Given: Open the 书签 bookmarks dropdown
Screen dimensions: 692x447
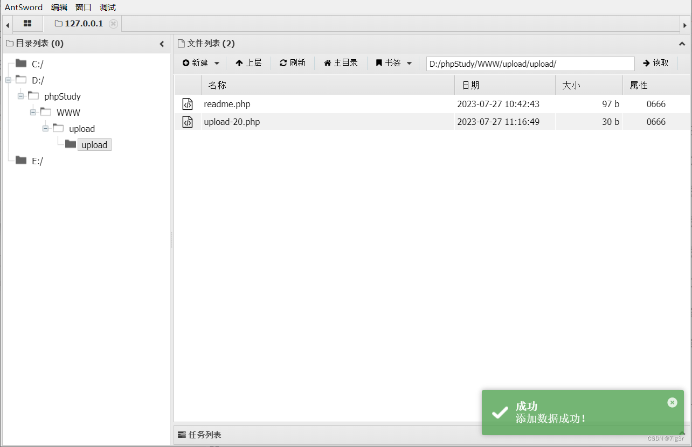Looking at the screenshot, I should click(x=393, y=63).
